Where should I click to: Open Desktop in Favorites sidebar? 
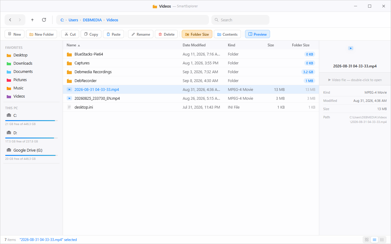pyautogui.click(x=31, y=55)
